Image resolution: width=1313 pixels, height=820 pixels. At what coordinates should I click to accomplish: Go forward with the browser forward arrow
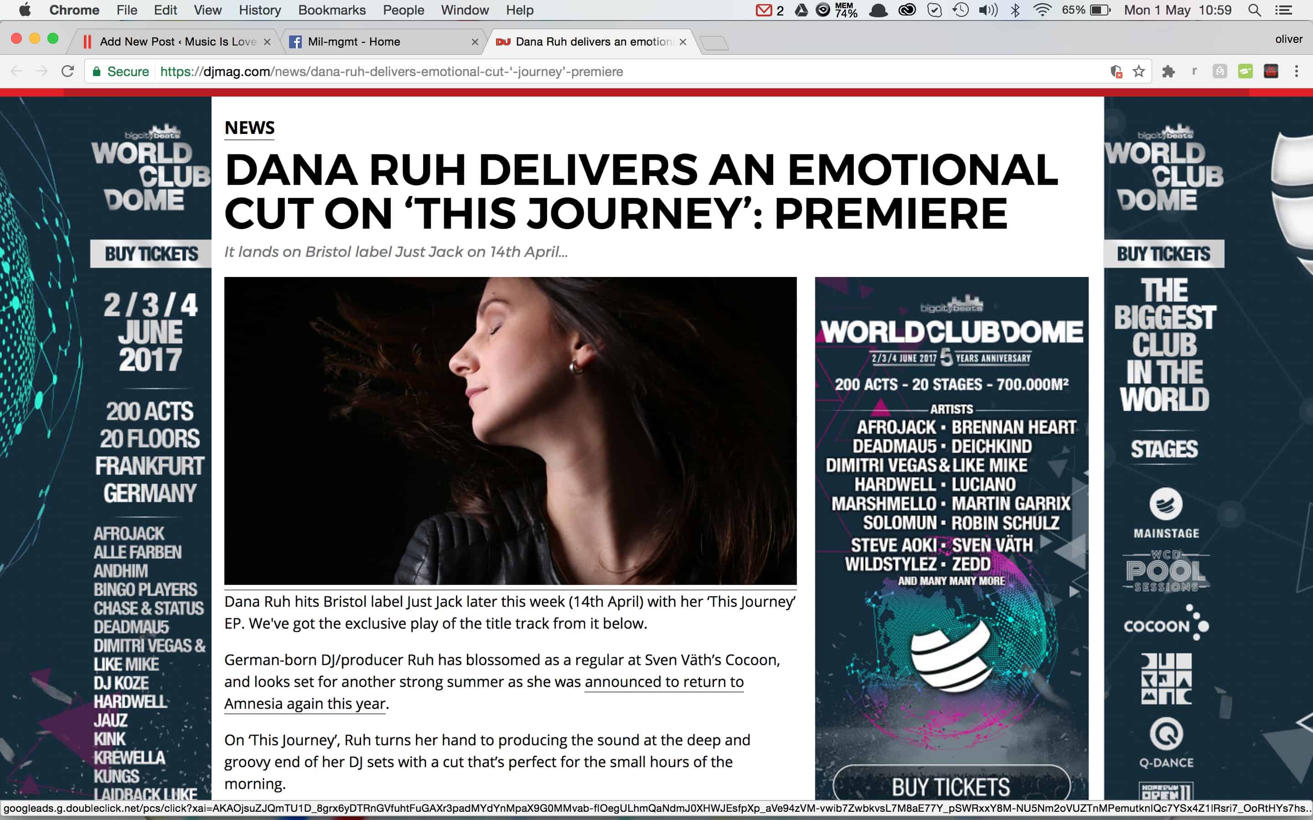(42, 71)
